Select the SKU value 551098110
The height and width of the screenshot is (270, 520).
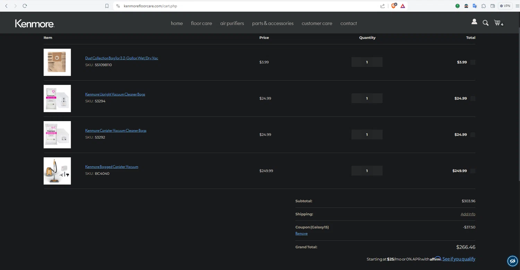(x=103, y=65)
